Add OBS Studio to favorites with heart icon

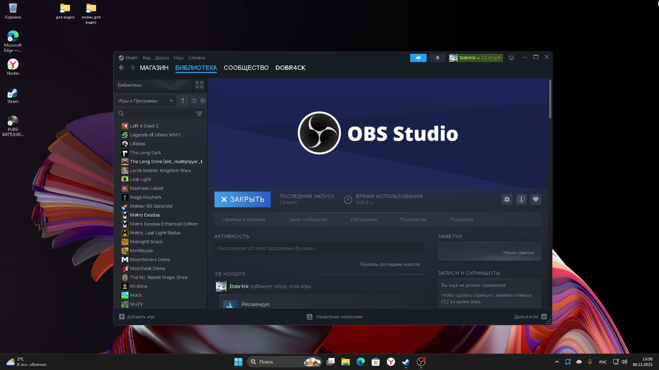click(535, 199)
